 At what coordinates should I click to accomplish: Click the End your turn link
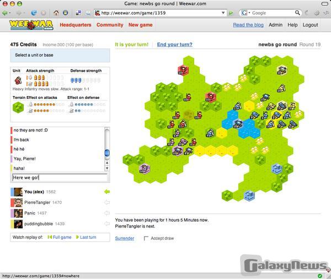click(x=174, y=44)
